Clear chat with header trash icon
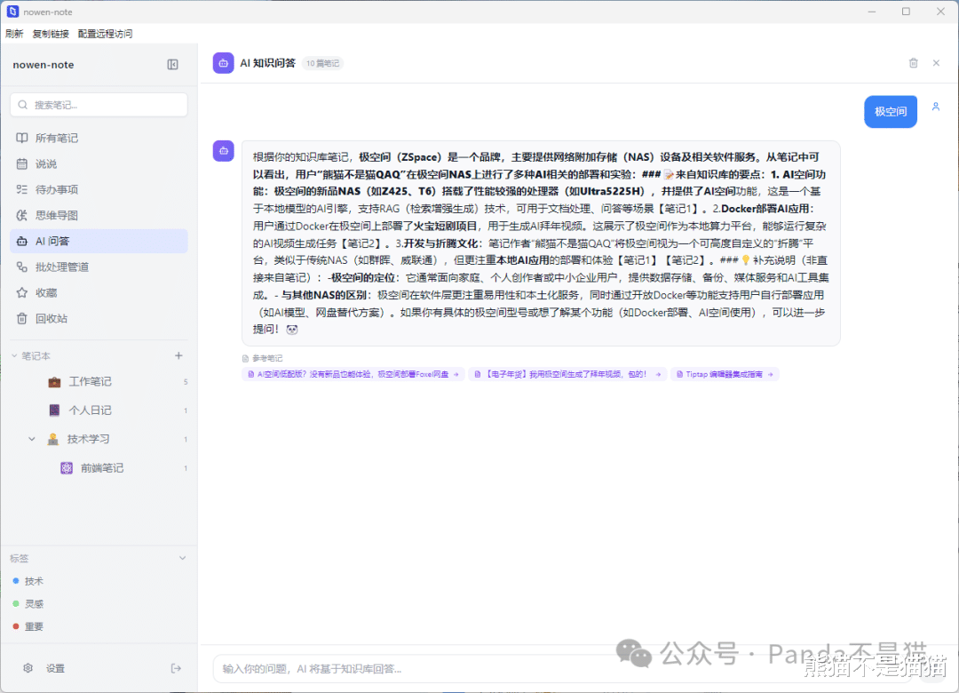This screenshot has height=693, width=959. (913, 62)
